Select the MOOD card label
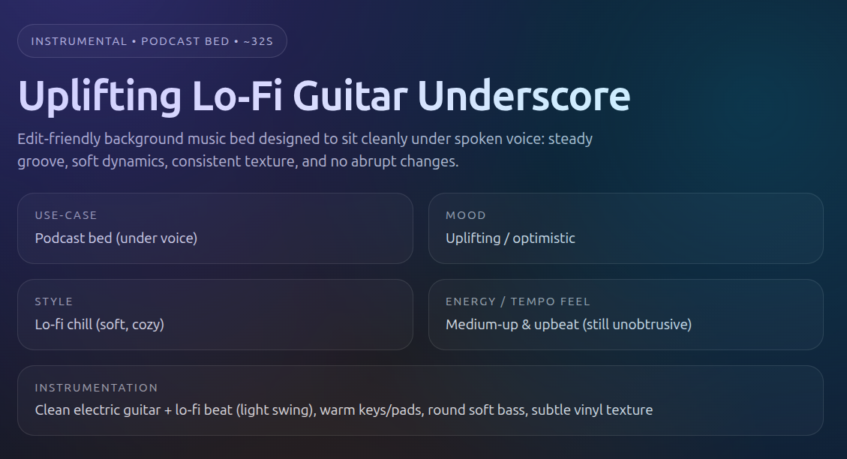This screenshot has height=459, width=847. coord(466,215)
